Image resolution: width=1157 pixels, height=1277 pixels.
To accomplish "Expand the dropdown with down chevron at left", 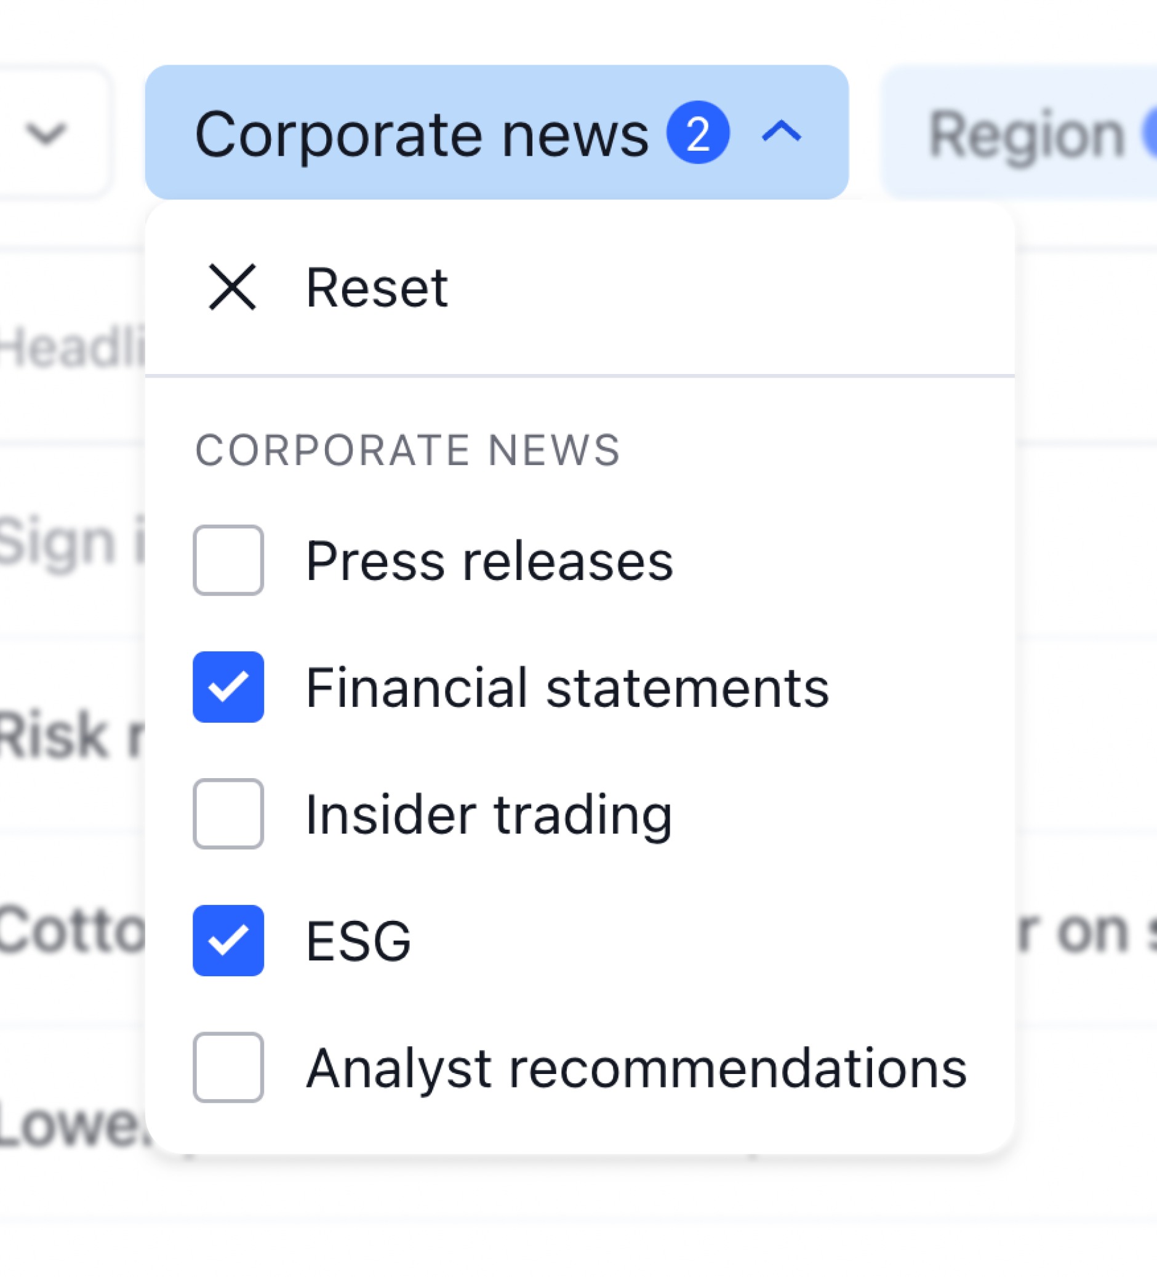I will click(x=46, y=132).
